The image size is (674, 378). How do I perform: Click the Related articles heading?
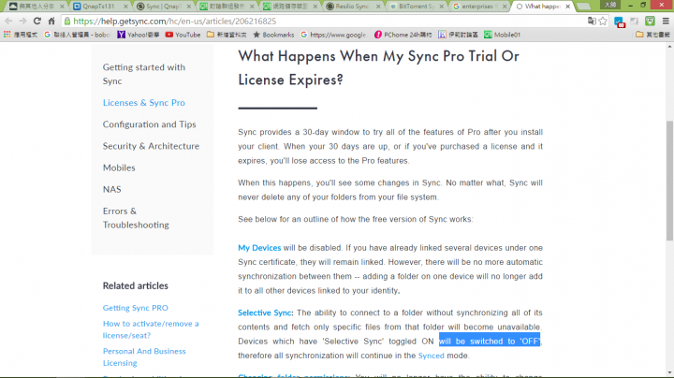[x=136, y=285]
